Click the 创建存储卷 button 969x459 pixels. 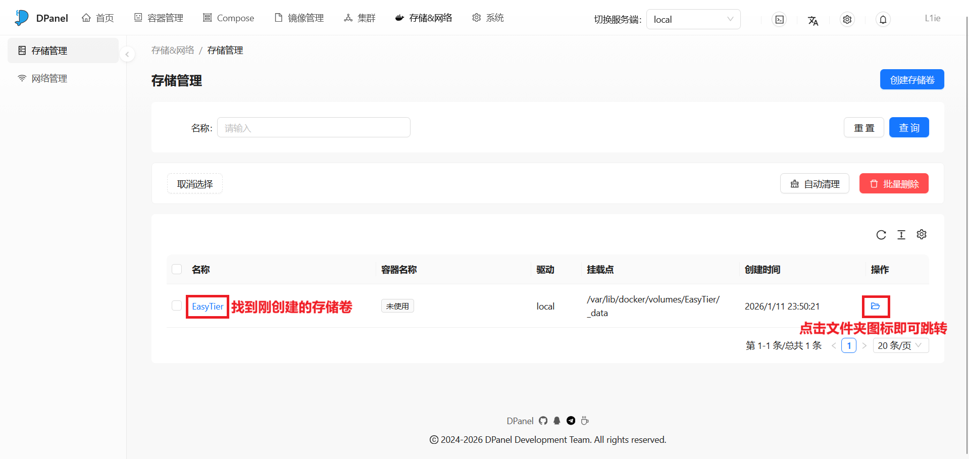912,79
